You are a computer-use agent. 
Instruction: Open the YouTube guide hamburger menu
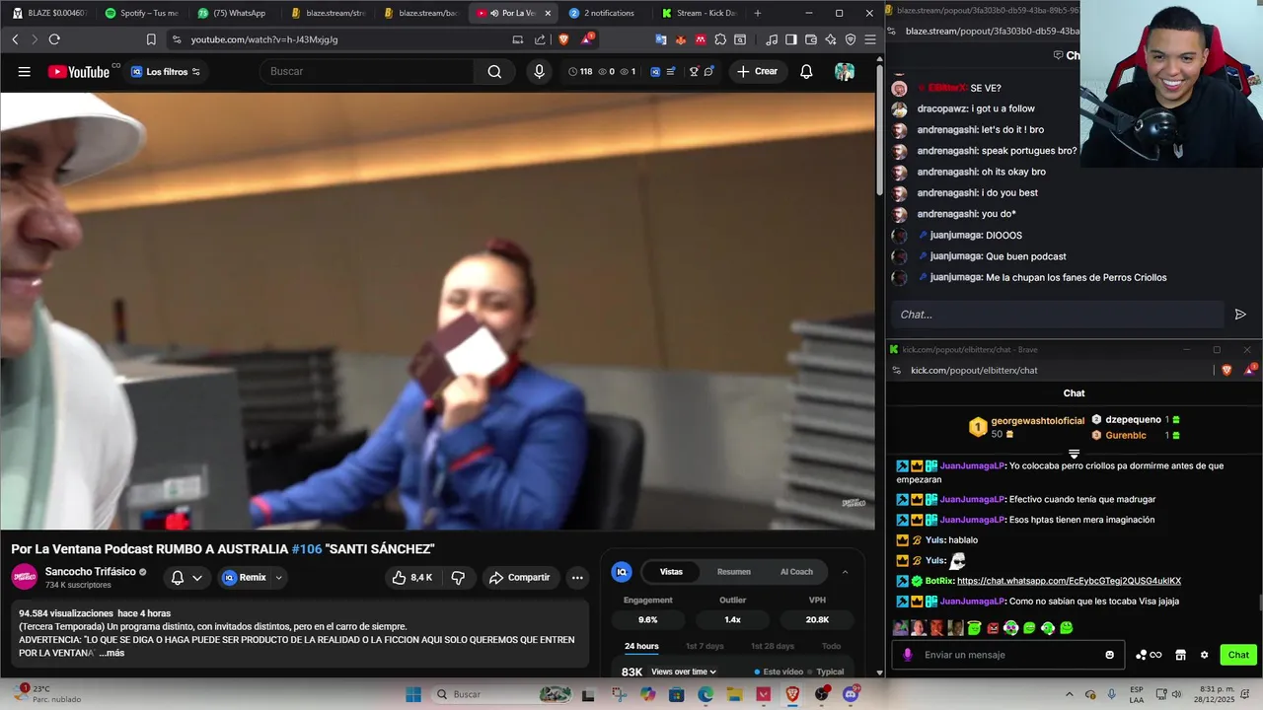pos(24,71)
